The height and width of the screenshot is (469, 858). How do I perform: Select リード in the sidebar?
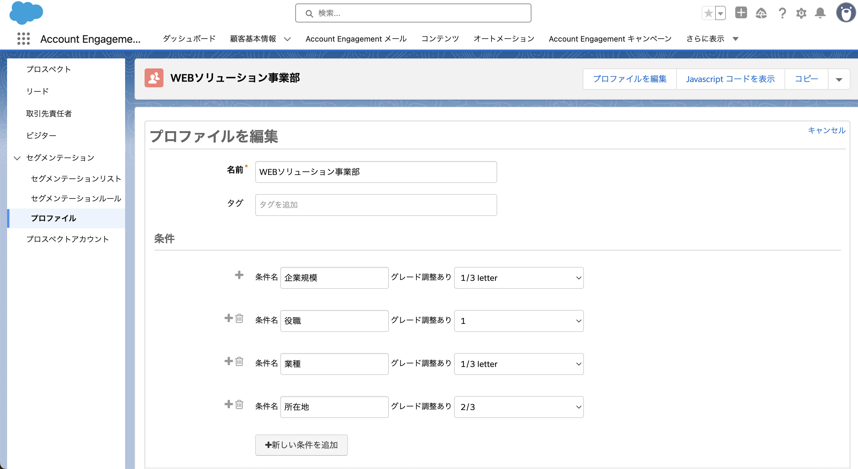coord(37,91)
